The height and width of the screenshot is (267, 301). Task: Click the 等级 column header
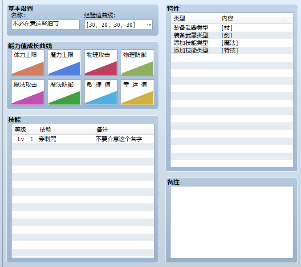point(24,129)
